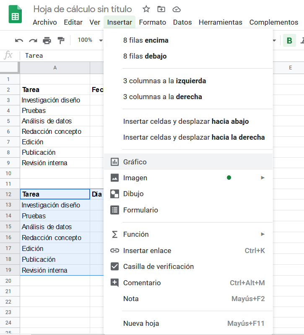Click the Dibujo drawing icon

114,194
